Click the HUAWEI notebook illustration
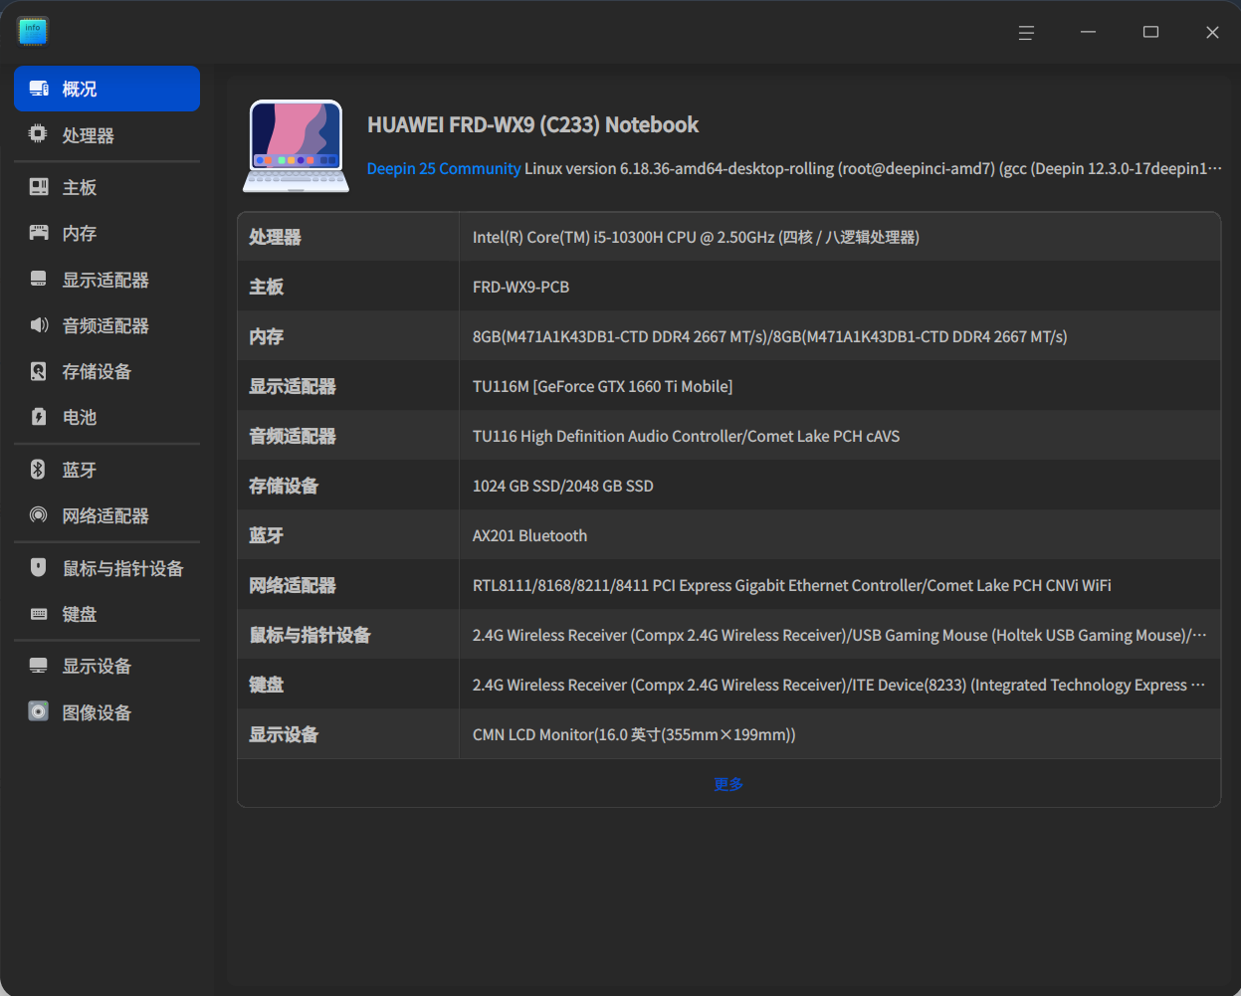 tap(296, 145)
